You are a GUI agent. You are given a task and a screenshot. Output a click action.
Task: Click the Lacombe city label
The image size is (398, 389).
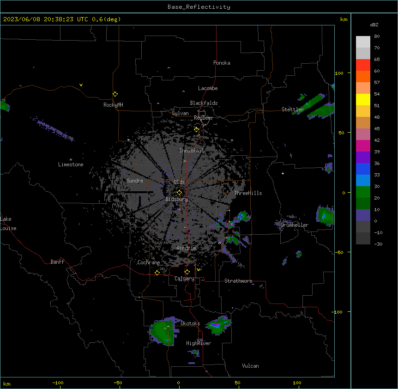tap(208, 88)
